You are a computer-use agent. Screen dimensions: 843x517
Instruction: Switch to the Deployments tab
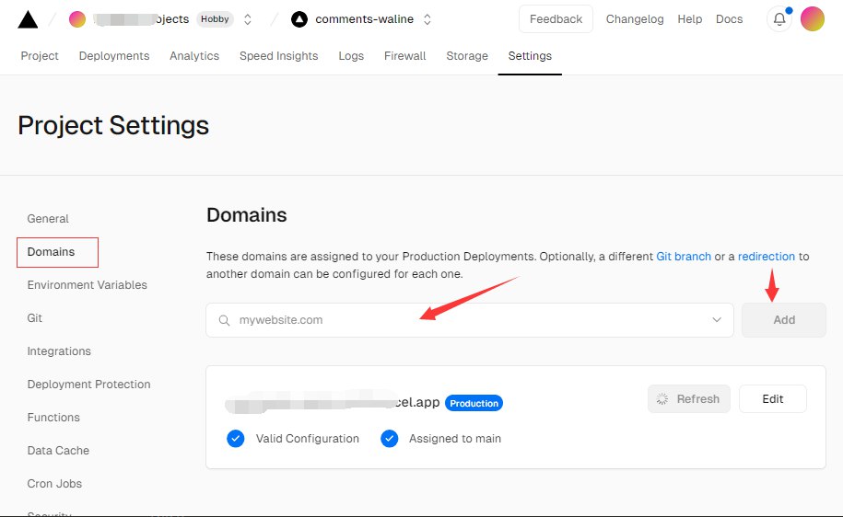114,56
